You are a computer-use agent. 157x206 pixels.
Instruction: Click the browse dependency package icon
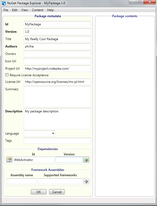click(9, 160)
